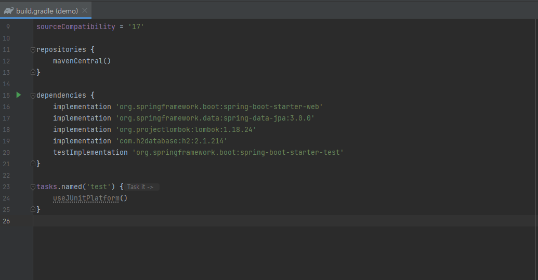
Task: Click the testImplementation keyword
Action: click(90, 152)
